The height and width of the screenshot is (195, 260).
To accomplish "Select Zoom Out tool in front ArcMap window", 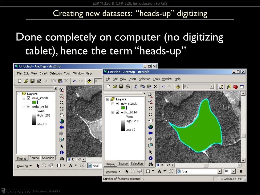I will tap(150, 102).
